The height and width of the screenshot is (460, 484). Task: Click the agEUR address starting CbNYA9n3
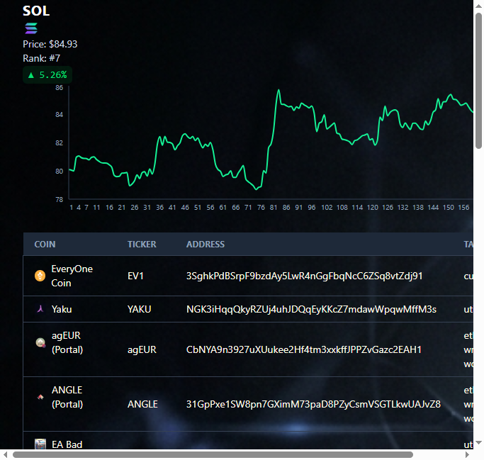click(304, 350)
